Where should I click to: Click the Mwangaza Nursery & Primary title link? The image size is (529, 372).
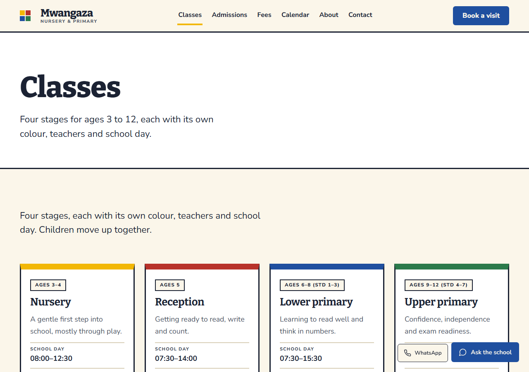[69, 16]
